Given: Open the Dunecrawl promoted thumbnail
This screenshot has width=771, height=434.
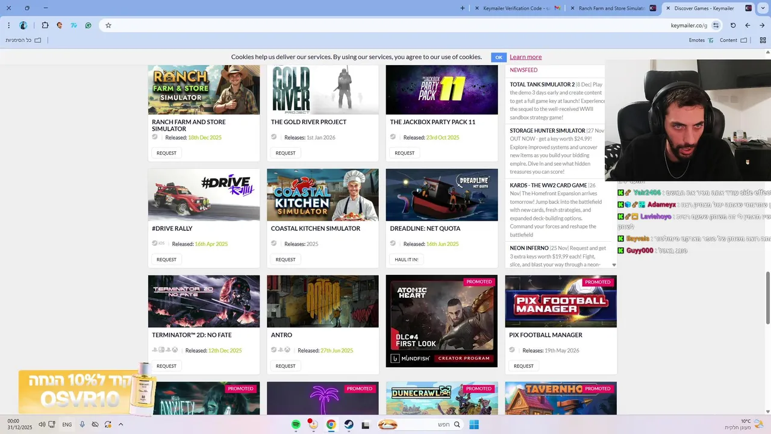Looking at the screenshot, I should click(442, 398).
